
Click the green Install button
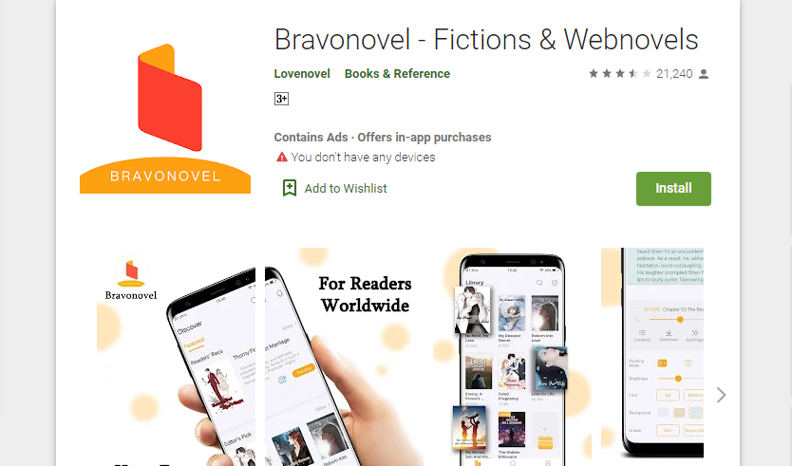tap(673, 188)
